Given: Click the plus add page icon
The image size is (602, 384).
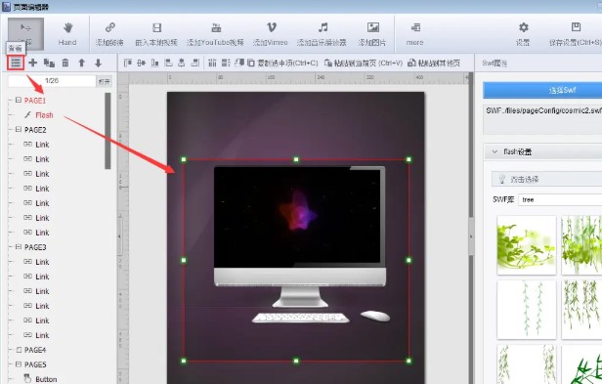Looking at the screenshot, I should [x=33, y=63].
